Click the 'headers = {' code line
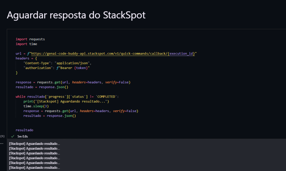286x171 pixels. point(26,58)
